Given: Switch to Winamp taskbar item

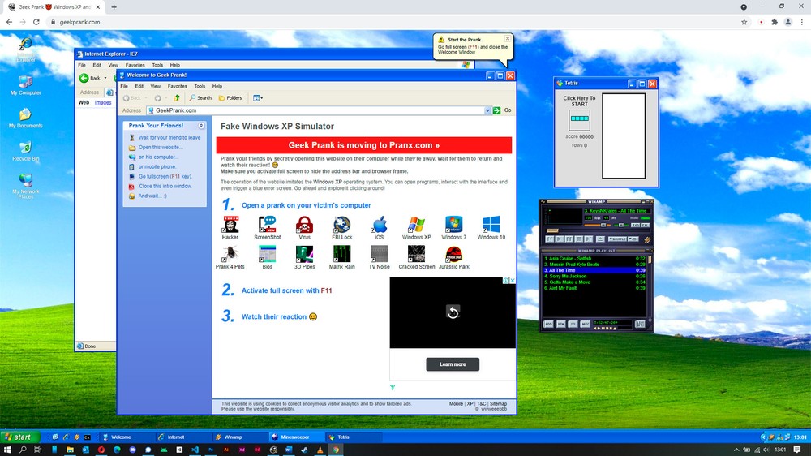Looking at the screenshot, I should [x=239, y=437].
